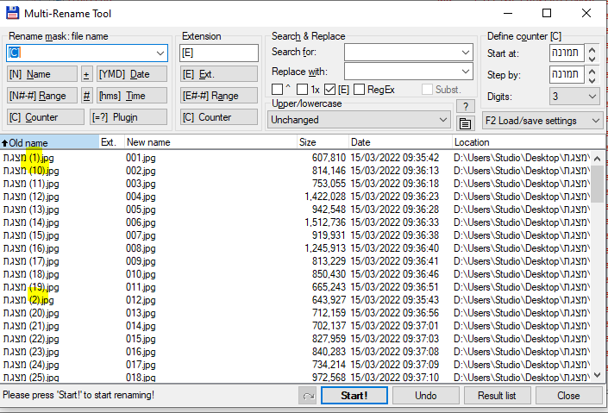Decrease the Step by counter value
The image size is (608, 413).
click(x=592, y=80)
